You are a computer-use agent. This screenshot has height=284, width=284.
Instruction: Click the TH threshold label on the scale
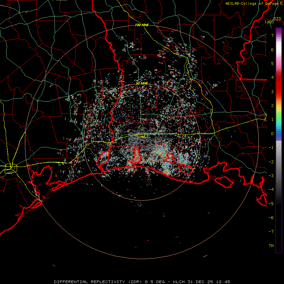click(271, 246)
